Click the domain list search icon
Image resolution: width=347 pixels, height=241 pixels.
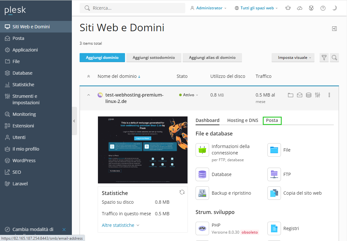click(x=334, y=58)
